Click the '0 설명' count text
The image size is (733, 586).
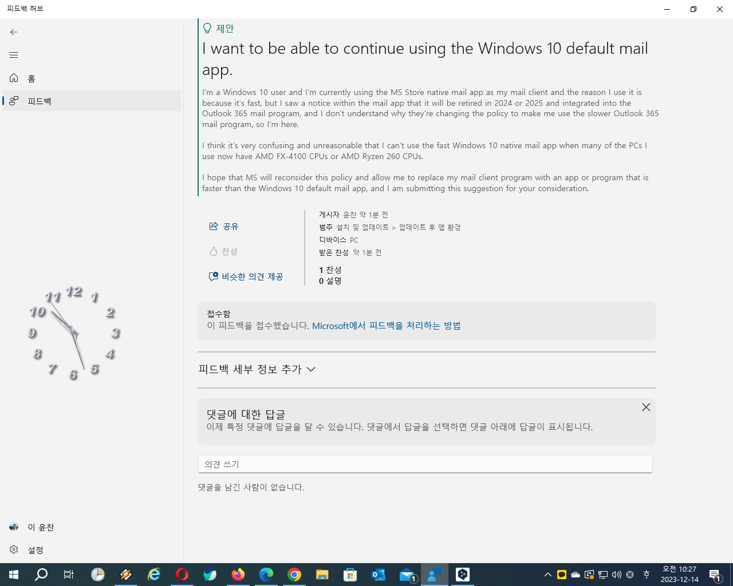click(x=330, y=281)
